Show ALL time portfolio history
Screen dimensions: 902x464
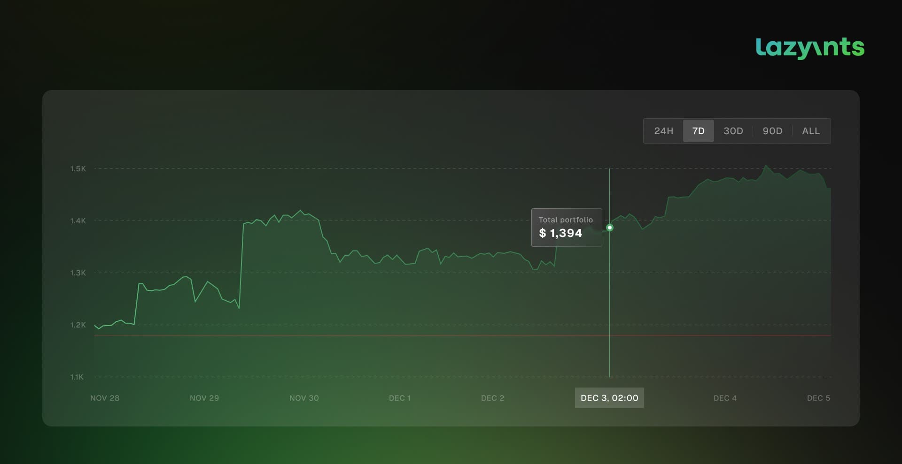[811, 131]
